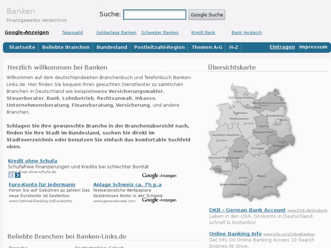Click Bayern on the overview map
Viewport: 331px width, 248px height.
coord(262,176)
